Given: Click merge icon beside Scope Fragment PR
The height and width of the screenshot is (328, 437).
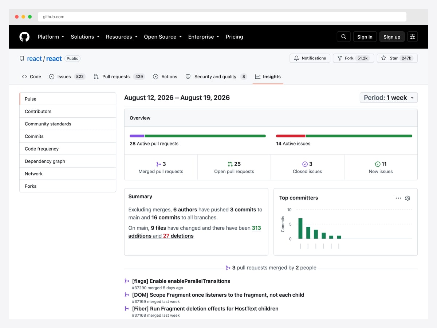Looking at the screenshot, I should pyautogui.click(x=127, y=295).
